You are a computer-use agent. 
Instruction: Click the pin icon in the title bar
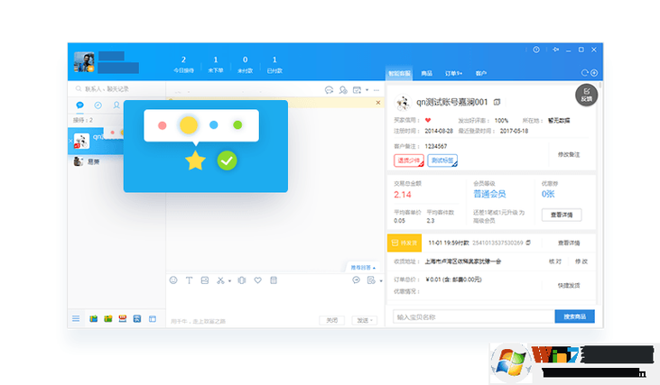(x=556, y=50)
